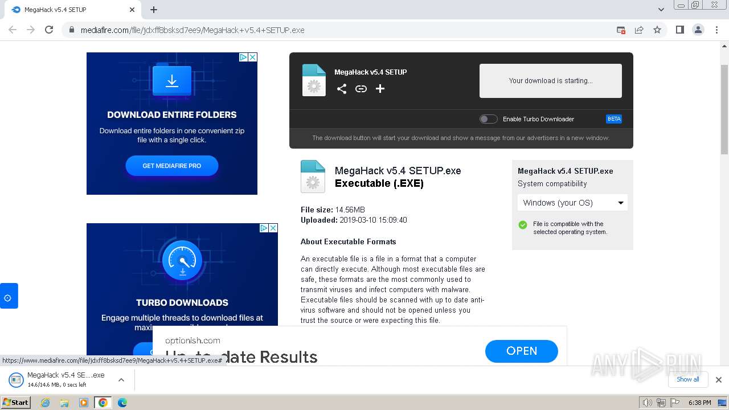Open the Chrome three-dot menu
This screenshot has width=729, height=410.
coord(716,30)
